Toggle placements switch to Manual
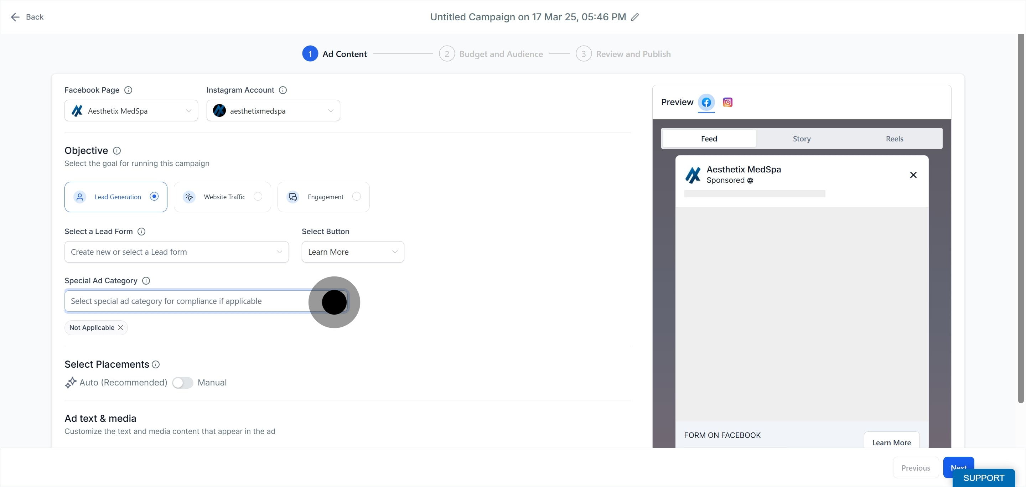The height and width of the screenshot is (487, 1026). click(182, 383)
